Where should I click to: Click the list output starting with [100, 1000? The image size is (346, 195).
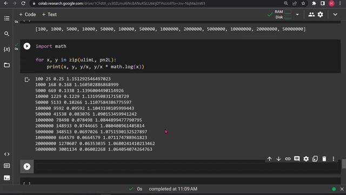coord(170,29)
